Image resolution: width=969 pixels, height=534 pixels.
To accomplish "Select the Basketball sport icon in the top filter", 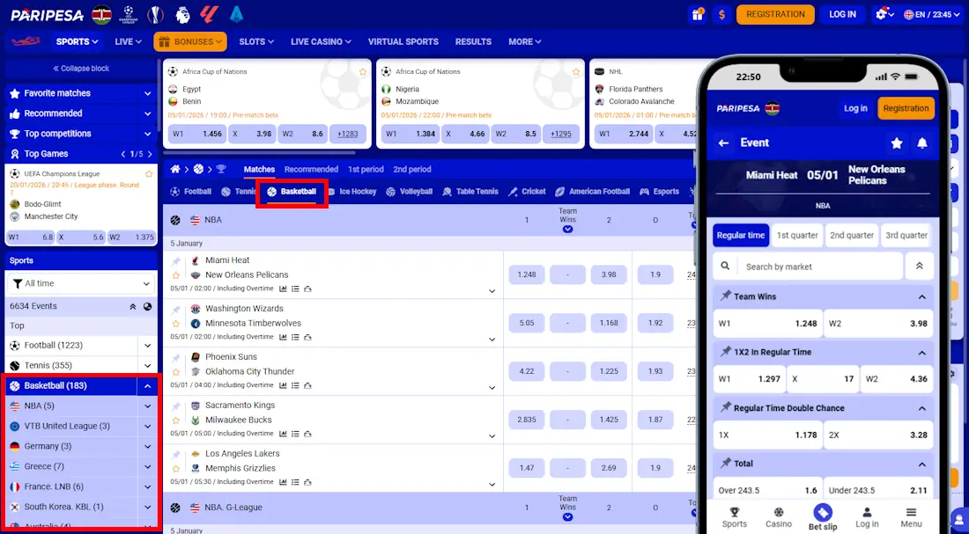I will (274, 191).
